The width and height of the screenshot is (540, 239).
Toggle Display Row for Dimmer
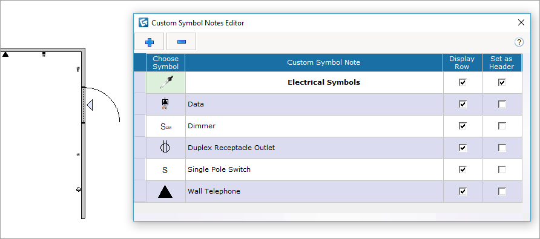463,126
